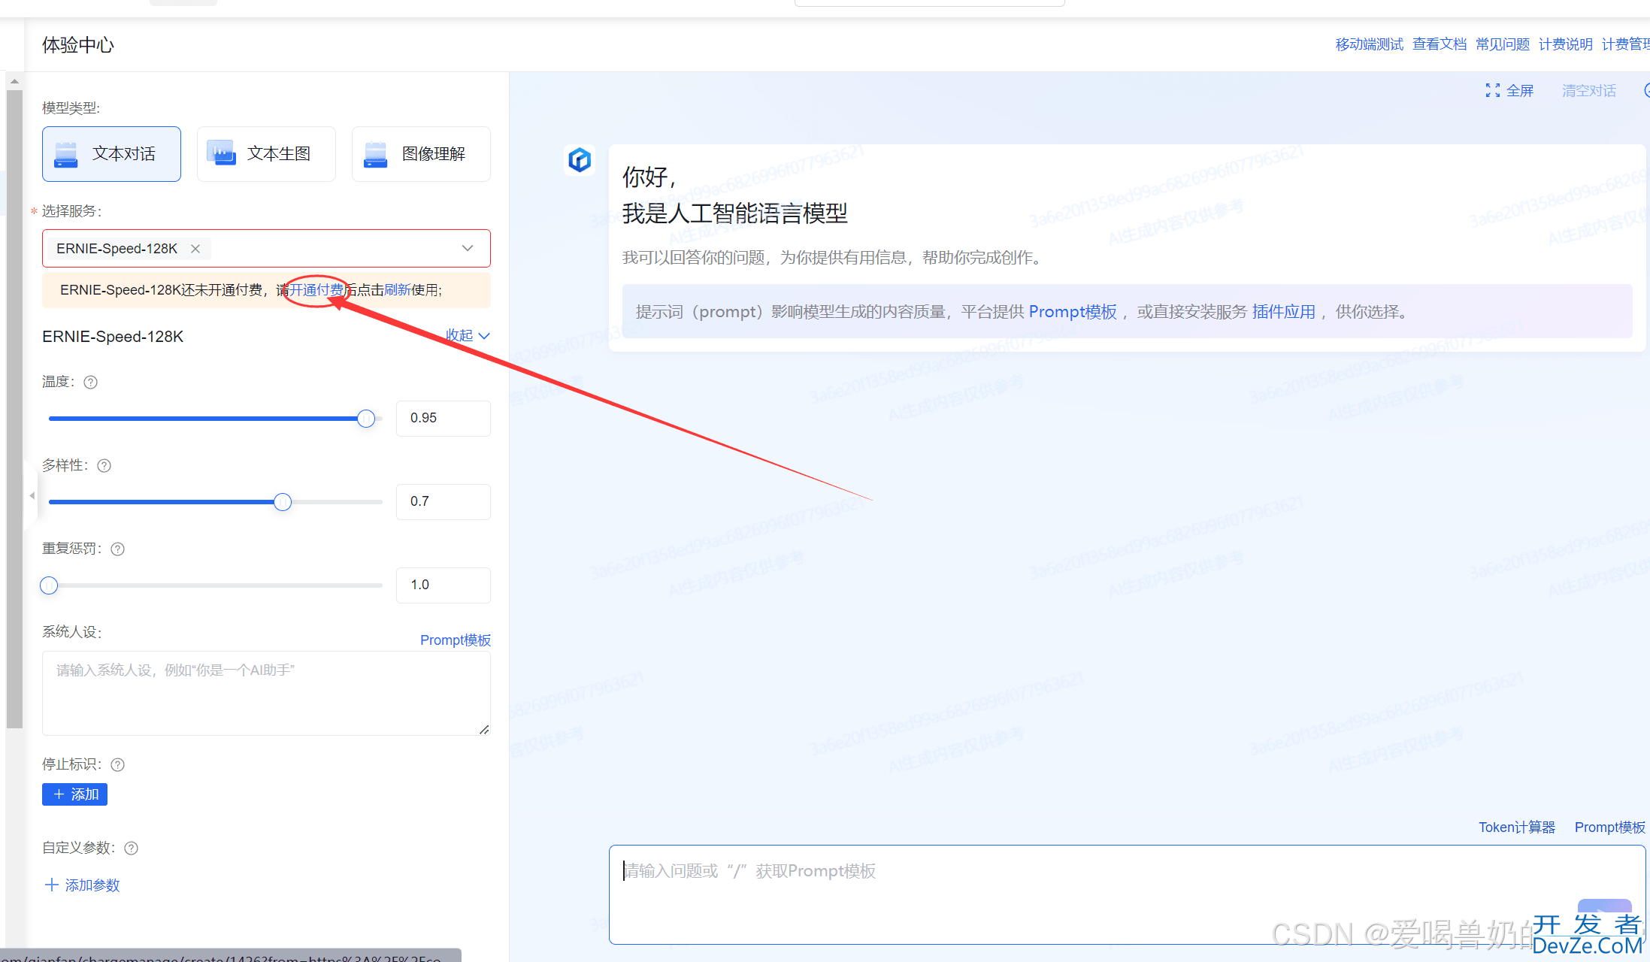
Task: Click the 重复惩罚 slider handle
Action: pos(49,585)
